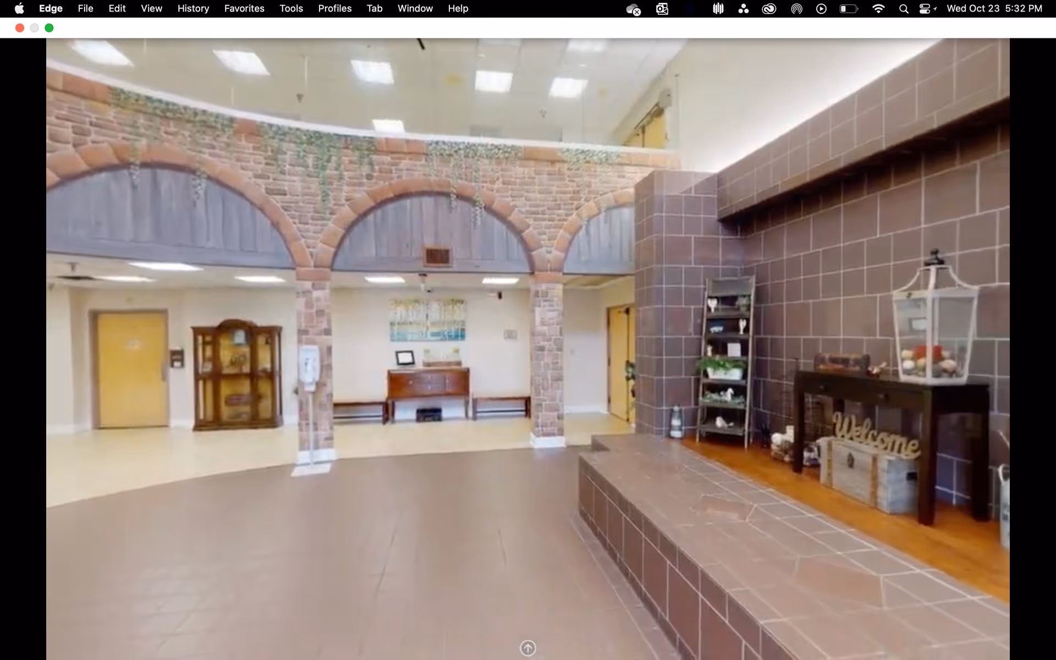Click the green full-screen window button
Screen dimensions: 1056x660
tap(49, 28)
